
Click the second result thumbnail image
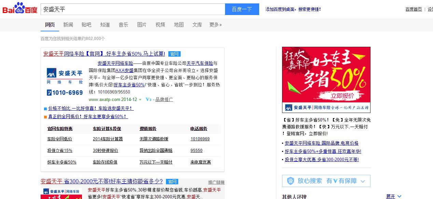coord(61,194)
